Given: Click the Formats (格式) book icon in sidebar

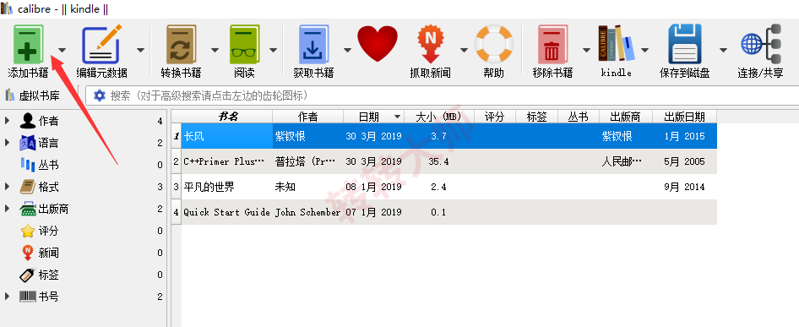Looking at the screenshot, I should 28,187.
